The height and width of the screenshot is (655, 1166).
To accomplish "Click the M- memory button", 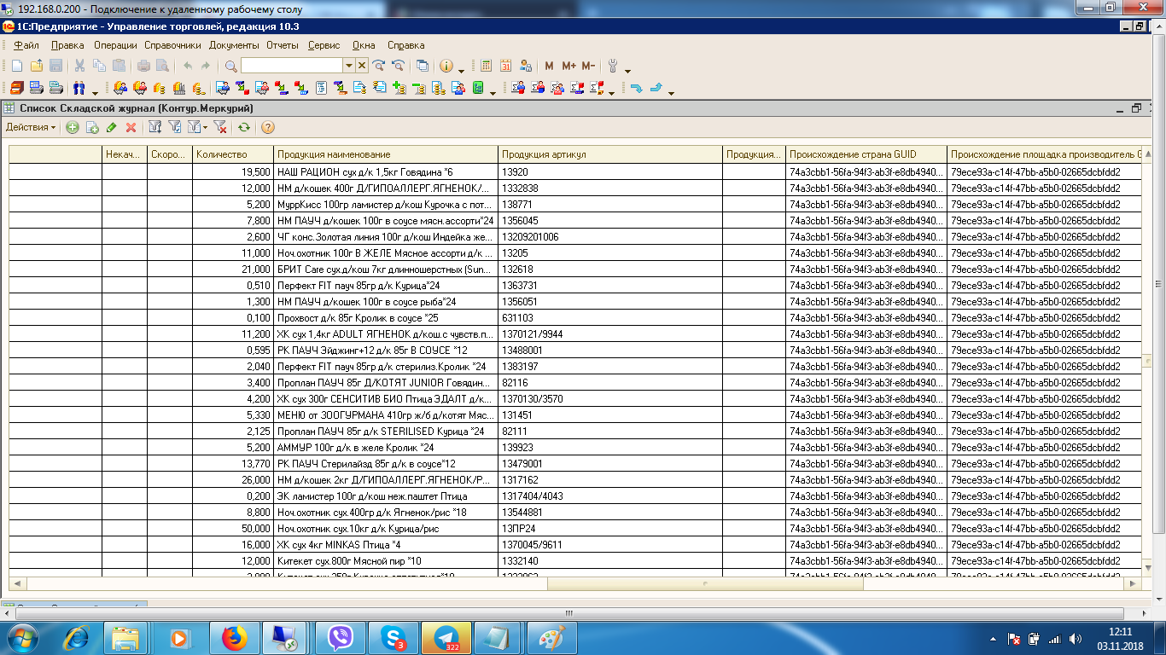I will point(588,66).
